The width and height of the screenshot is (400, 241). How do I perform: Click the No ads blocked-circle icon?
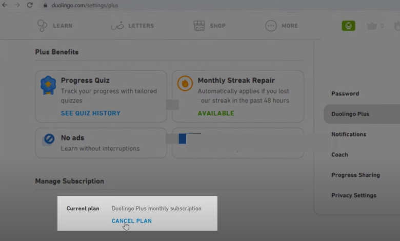click(49, 139)
